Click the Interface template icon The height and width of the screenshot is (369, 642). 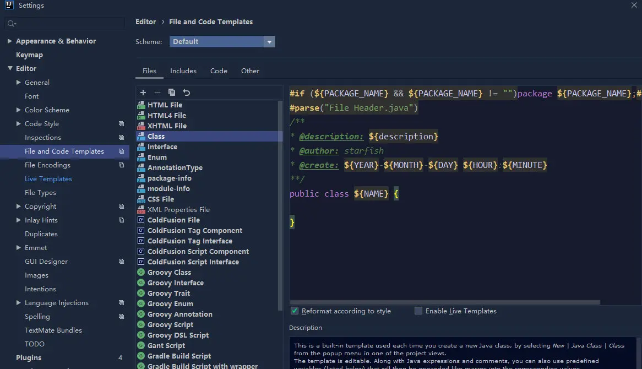141,146
